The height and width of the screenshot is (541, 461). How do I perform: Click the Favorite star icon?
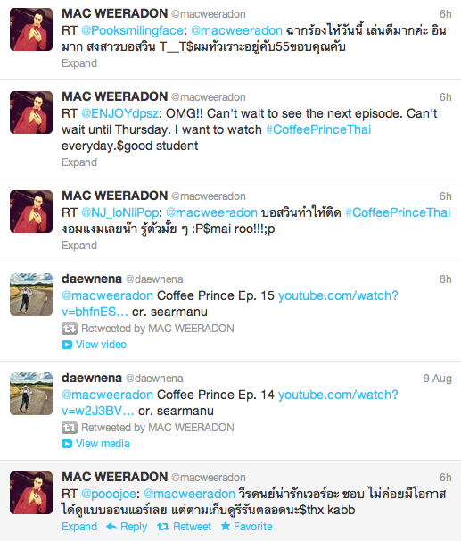pyautogui.click(x=226, y=526)
